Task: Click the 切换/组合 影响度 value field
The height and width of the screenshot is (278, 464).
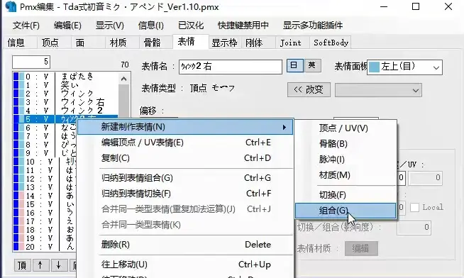Action: pyautogui.click(x=414, y=228)
